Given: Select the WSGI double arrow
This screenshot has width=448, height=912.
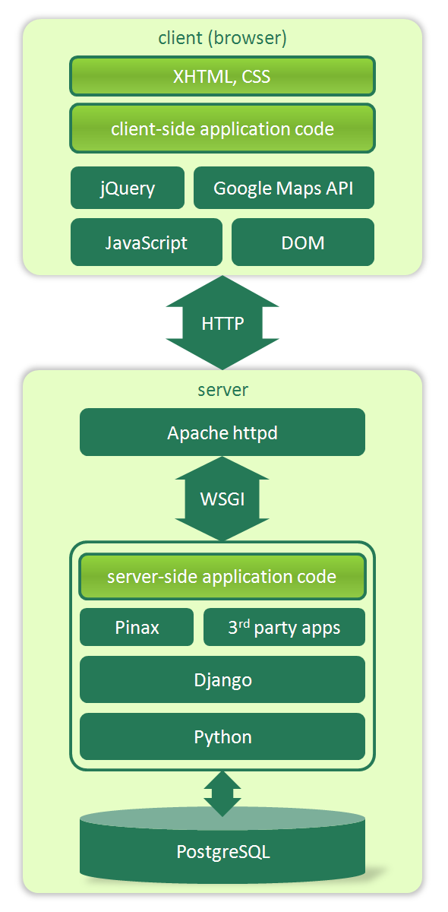Looking at the screenshot, I should (222, 499).
